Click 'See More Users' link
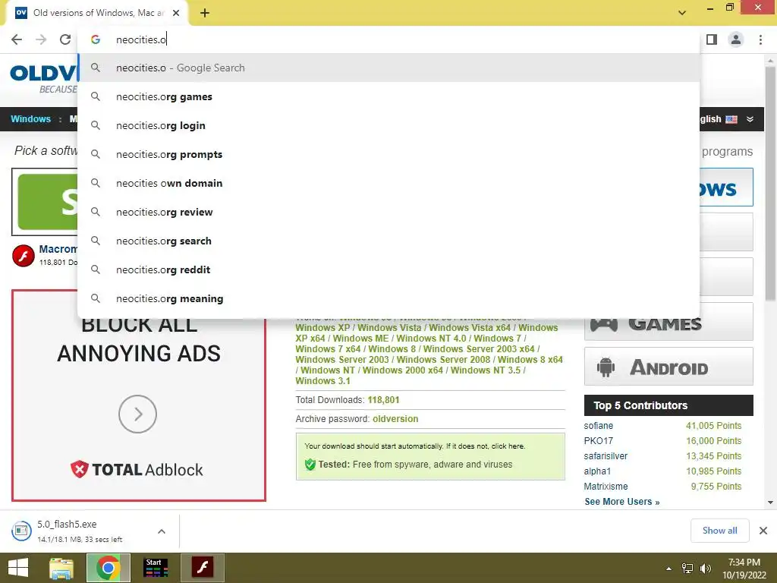This screenshot has height=583, width=777. coord(622,502)
